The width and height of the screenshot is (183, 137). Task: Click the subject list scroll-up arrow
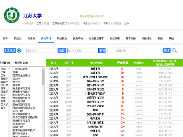click(x=43, y=68)
